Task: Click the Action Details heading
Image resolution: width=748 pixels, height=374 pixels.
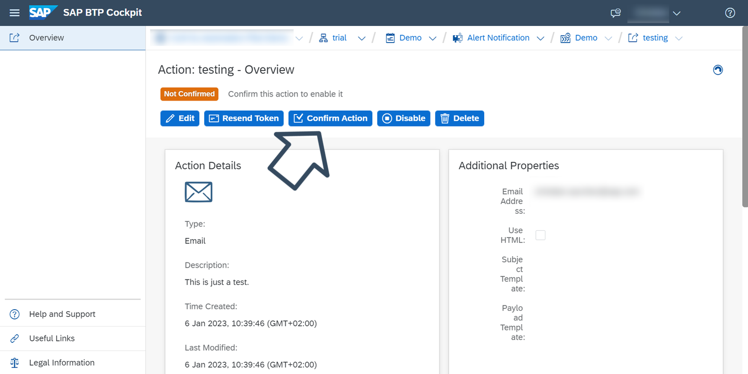Action: tap(208, 165)
